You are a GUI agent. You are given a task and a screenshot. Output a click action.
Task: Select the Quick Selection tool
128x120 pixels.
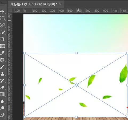tap(2, 32)
